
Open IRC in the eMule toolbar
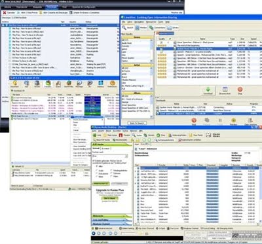tap(90, 84)
